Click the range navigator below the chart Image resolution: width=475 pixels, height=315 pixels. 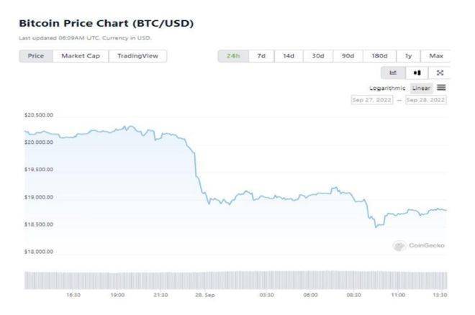[x=235, y=280]
